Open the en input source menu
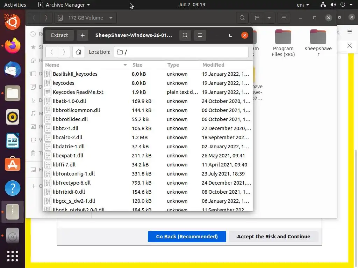This screenshot has height=268, width=358. (x=303, y=5)
